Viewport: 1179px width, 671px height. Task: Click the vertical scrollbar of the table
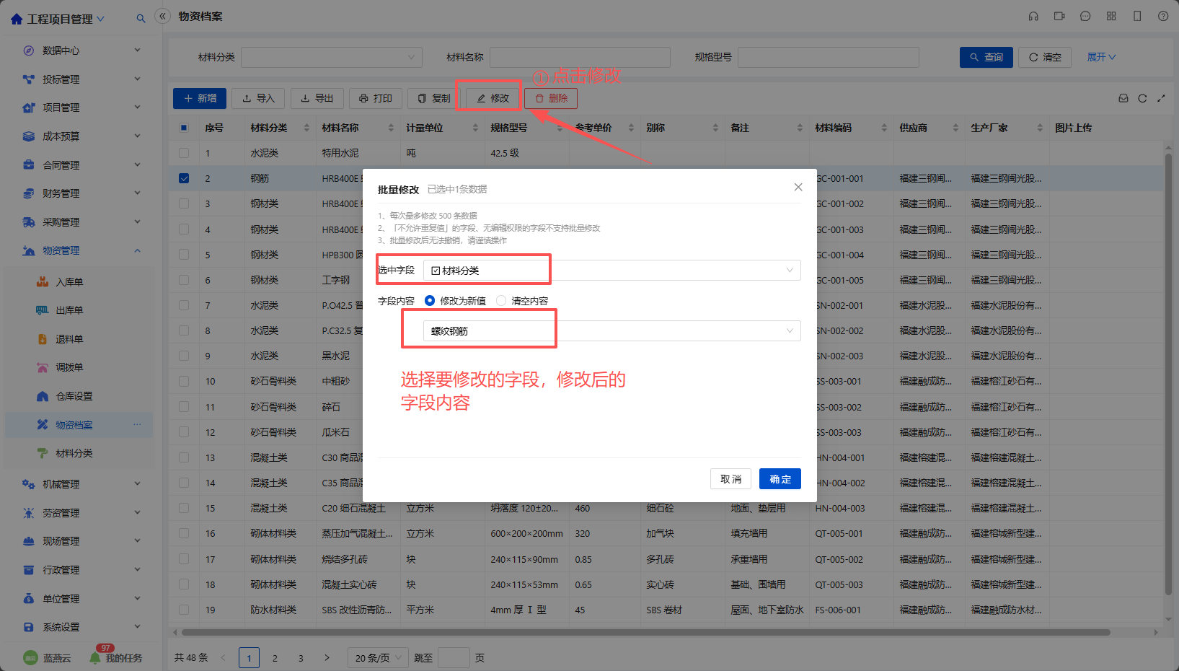click(x=1168, y=375)
